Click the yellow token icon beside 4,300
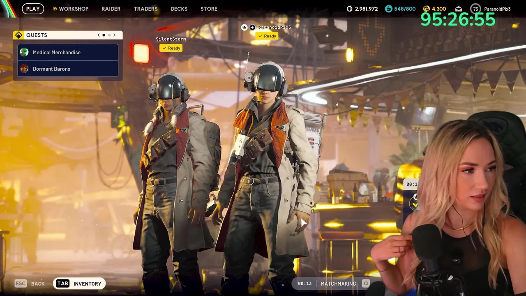 [x=427, y=9]
